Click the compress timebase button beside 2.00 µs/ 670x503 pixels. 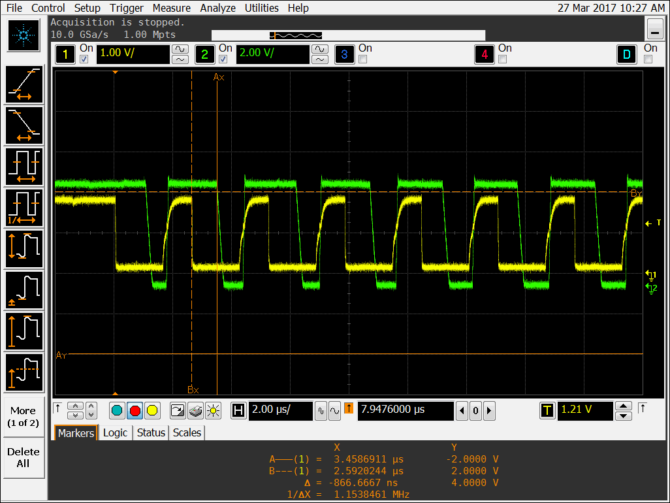[321, 411]
